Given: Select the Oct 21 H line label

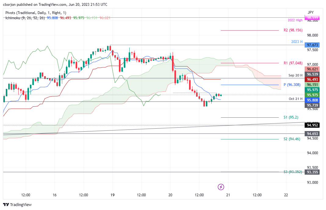Looking at the screenshot, I should click(296, 99).
